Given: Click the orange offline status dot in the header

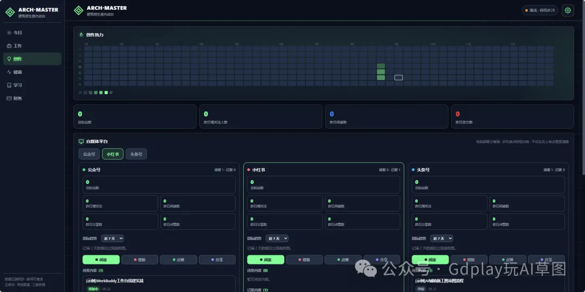Looking at the screenshot, I should coord(526,10).
